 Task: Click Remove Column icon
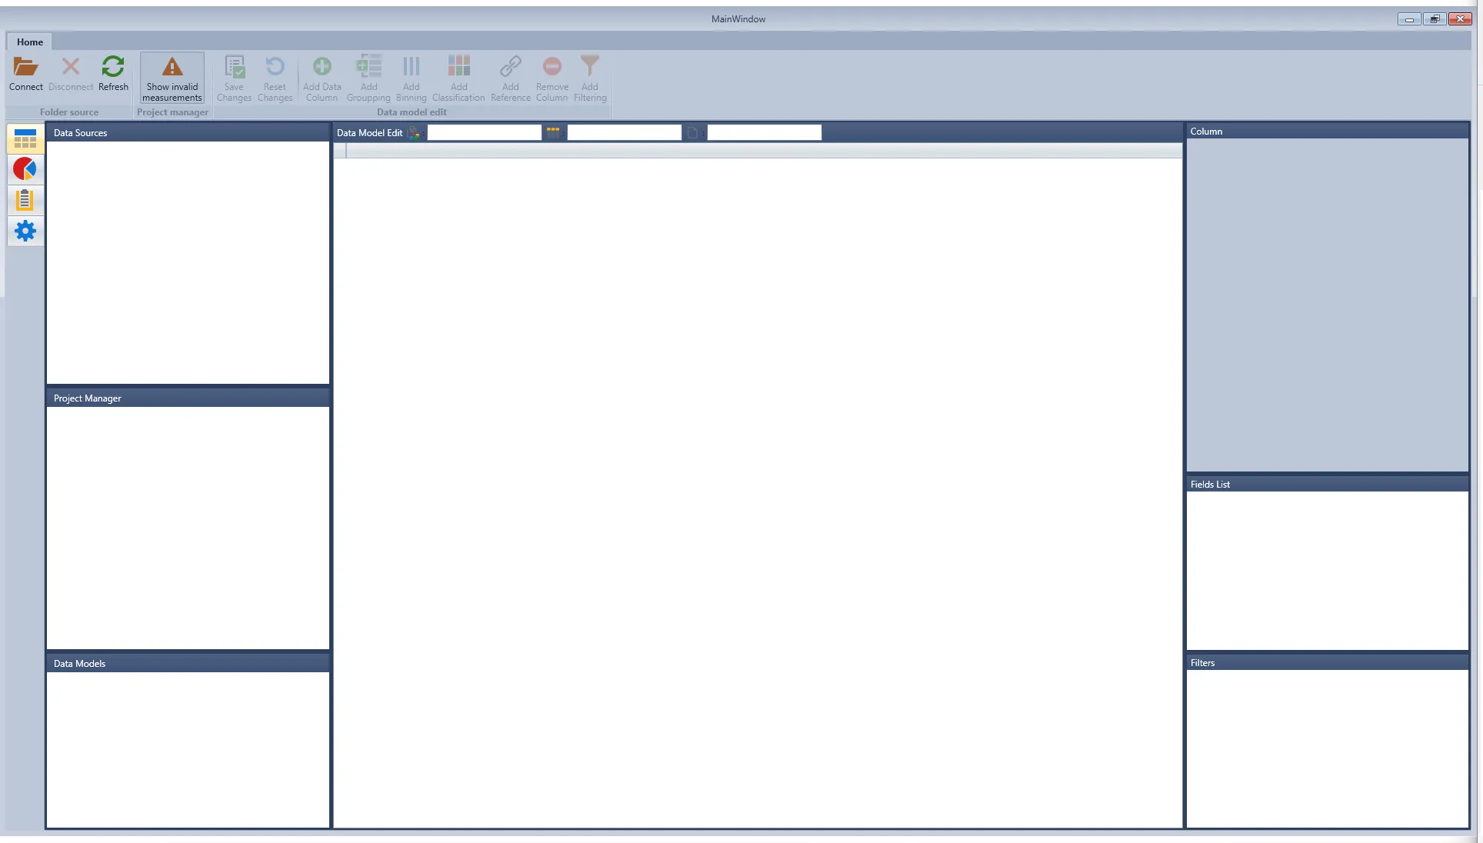coord(552,67)
